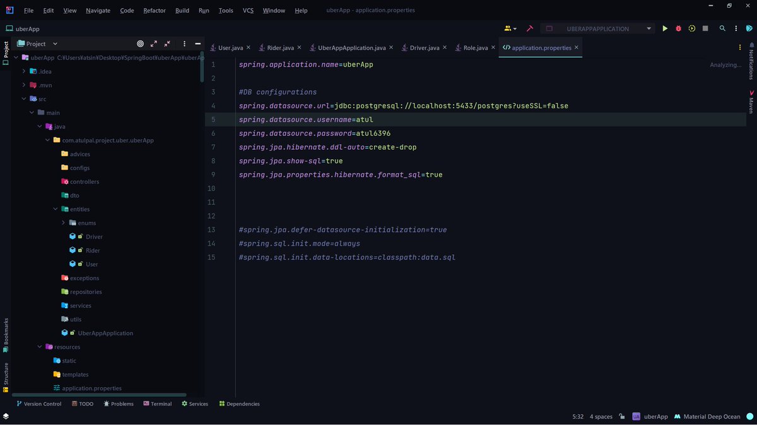
Task: Close the application.properties tab
Action: coord(577,47)
